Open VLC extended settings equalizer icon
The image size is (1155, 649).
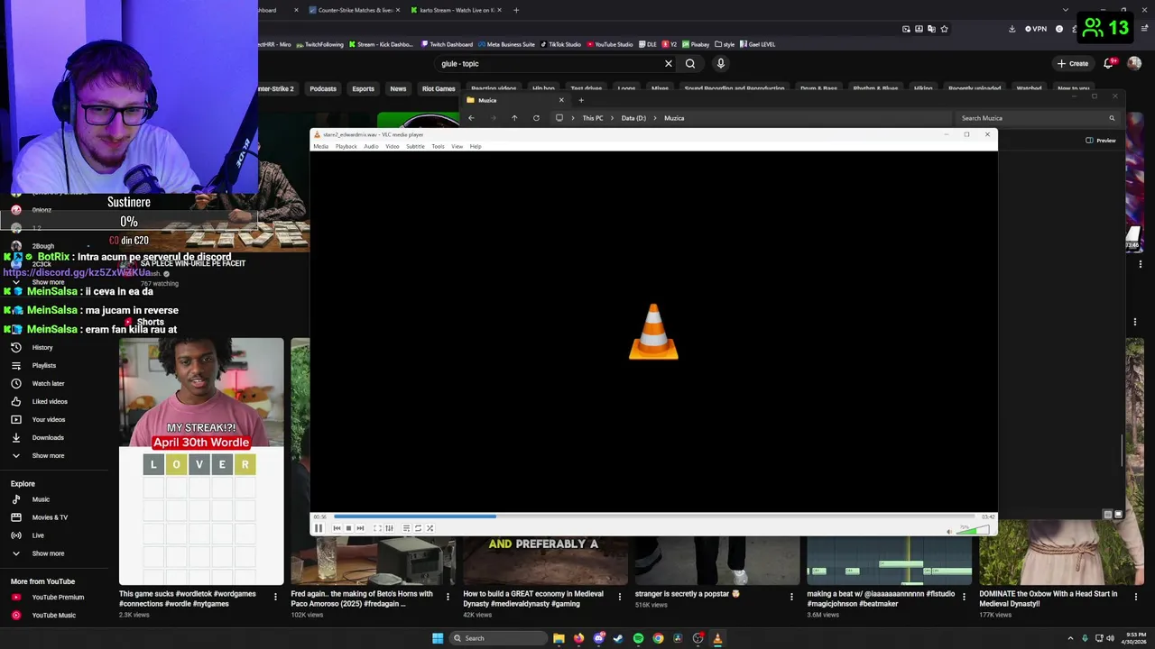point(389,528)
